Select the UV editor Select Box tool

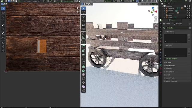click(x=3, y=8)
